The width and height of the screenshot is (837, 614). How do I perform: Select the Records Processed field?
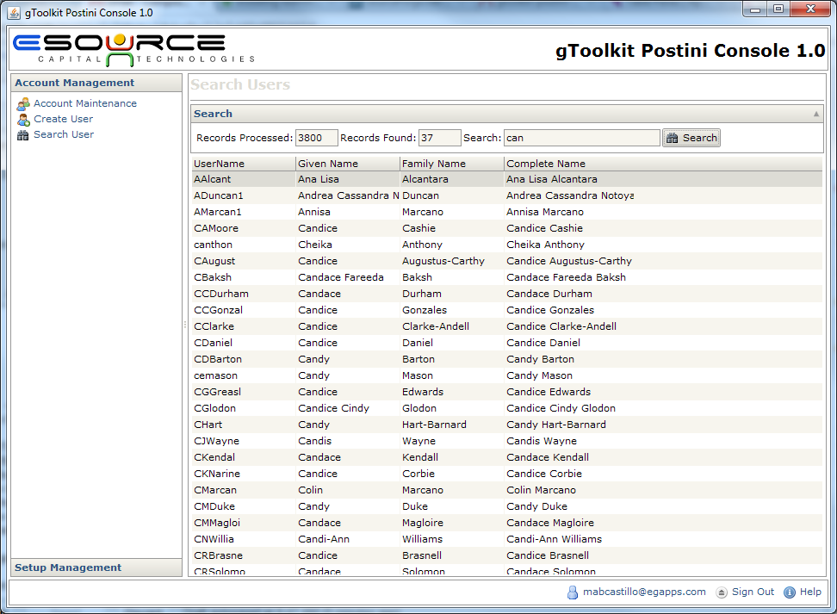[x=316, y=138]
